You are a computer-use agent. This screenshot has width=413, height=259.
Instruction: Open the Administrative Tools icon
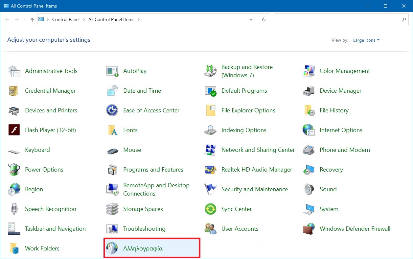click(x=14, y=71)
